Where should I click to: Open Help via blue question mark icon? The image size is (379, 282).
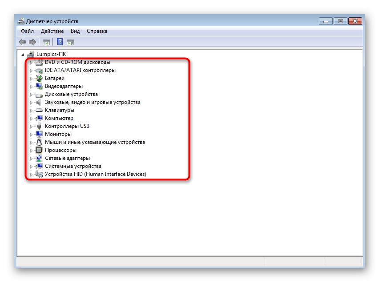pyautogui.click(x=60, y=42)
